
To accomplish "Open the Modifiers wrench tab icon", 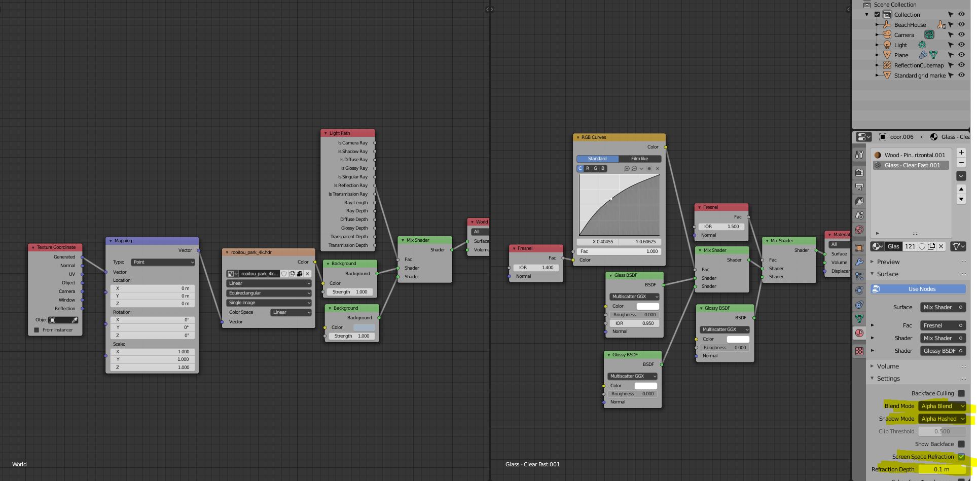I will tap(859, 262).
